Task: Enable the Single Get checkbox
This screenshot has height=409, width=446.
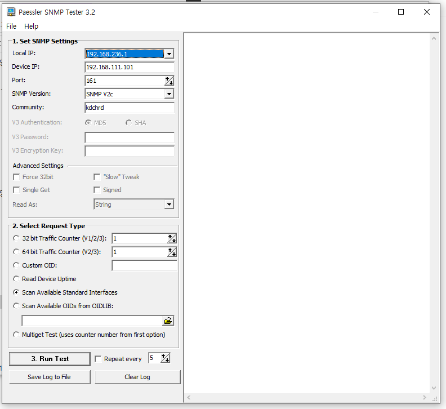Action: point(16,190)
